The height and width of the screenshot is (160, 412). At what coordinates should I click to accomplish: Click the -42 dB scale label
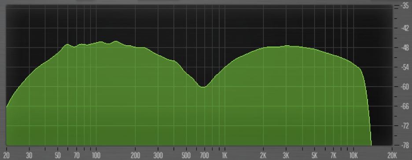[x=405, y=28]
